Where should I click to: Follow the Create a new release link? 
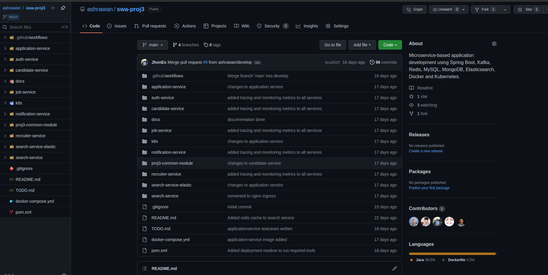click(x=426, y=151)
